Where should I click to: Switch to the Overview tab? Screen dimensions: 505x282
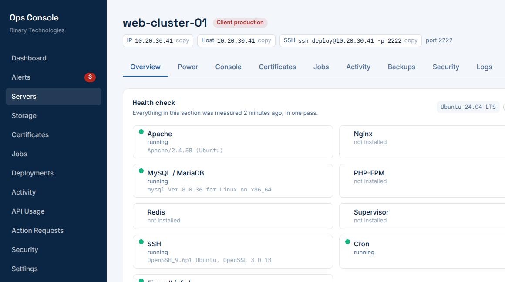pyautogui.click(x=145, y=67)
